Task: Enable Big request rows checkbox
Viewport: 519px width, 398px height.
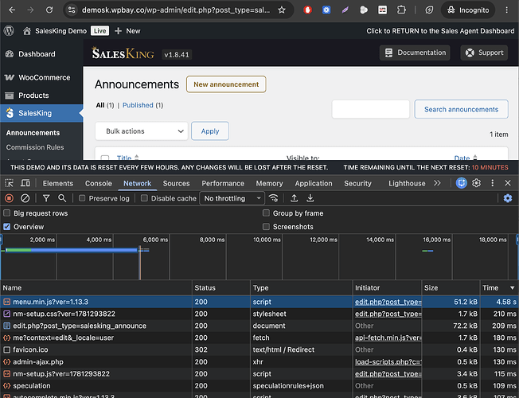Action: [x=6, y=213]
